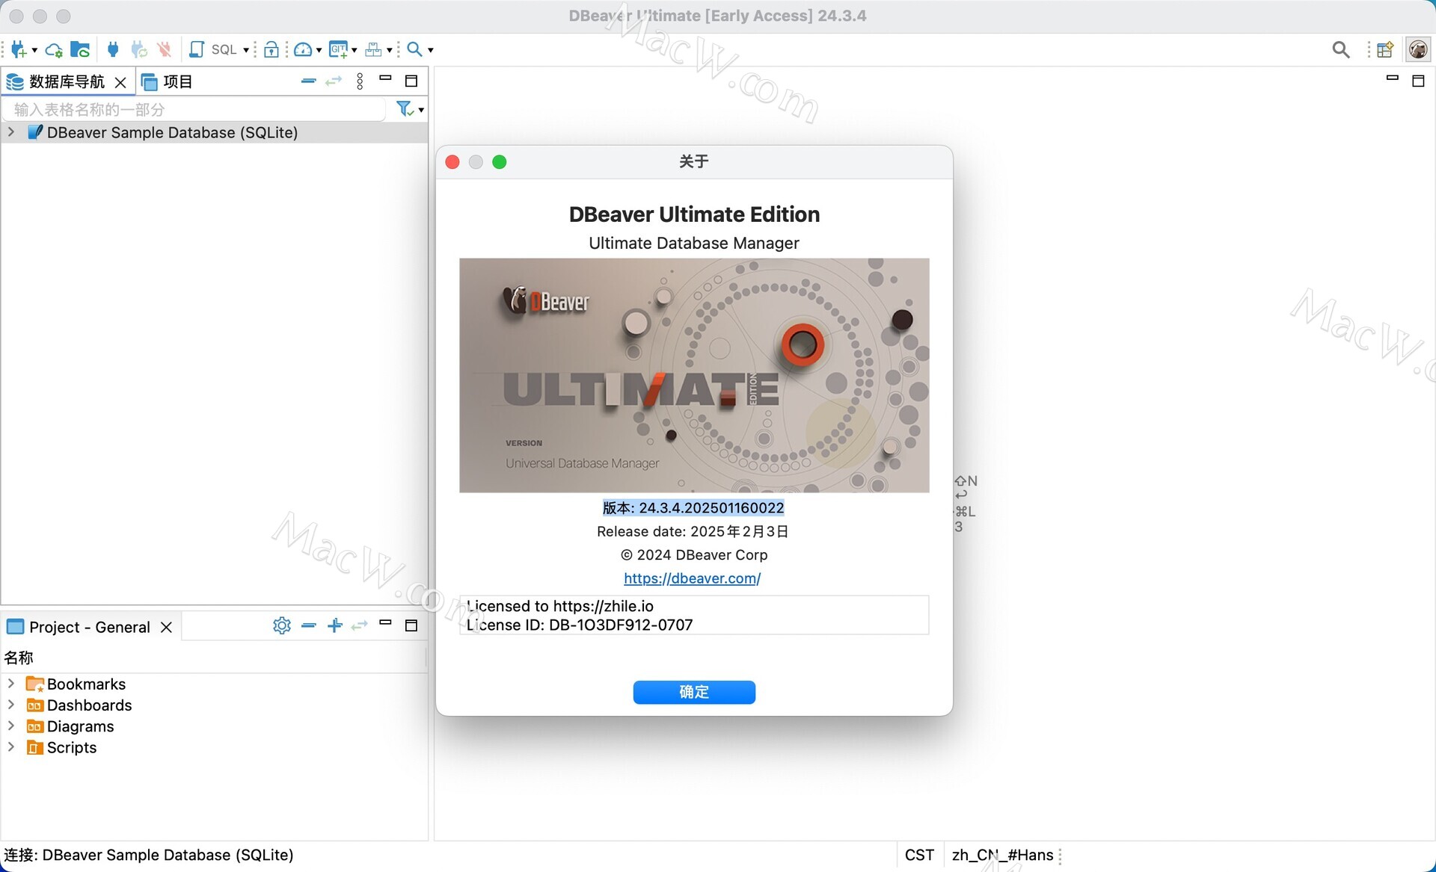1436x872 pixels.
Task: Expand DBeaver Sample Database tree node
Action: [11, 132]
